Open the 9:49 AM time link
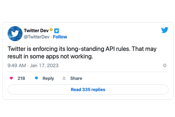Screen dimensions: 175x117 [x=17, y=66]
